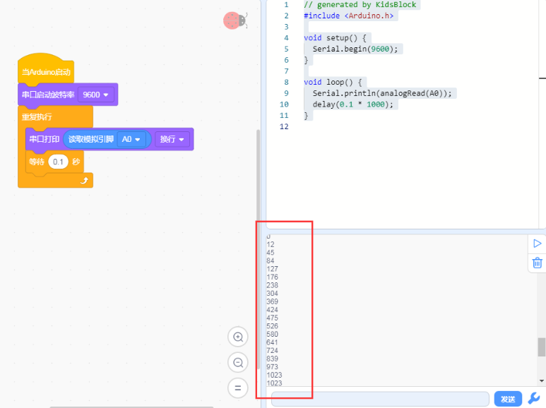This screenshot has width=546, height=408.
Task: Open serial settings wrench icon
Action: coord(534,398)
